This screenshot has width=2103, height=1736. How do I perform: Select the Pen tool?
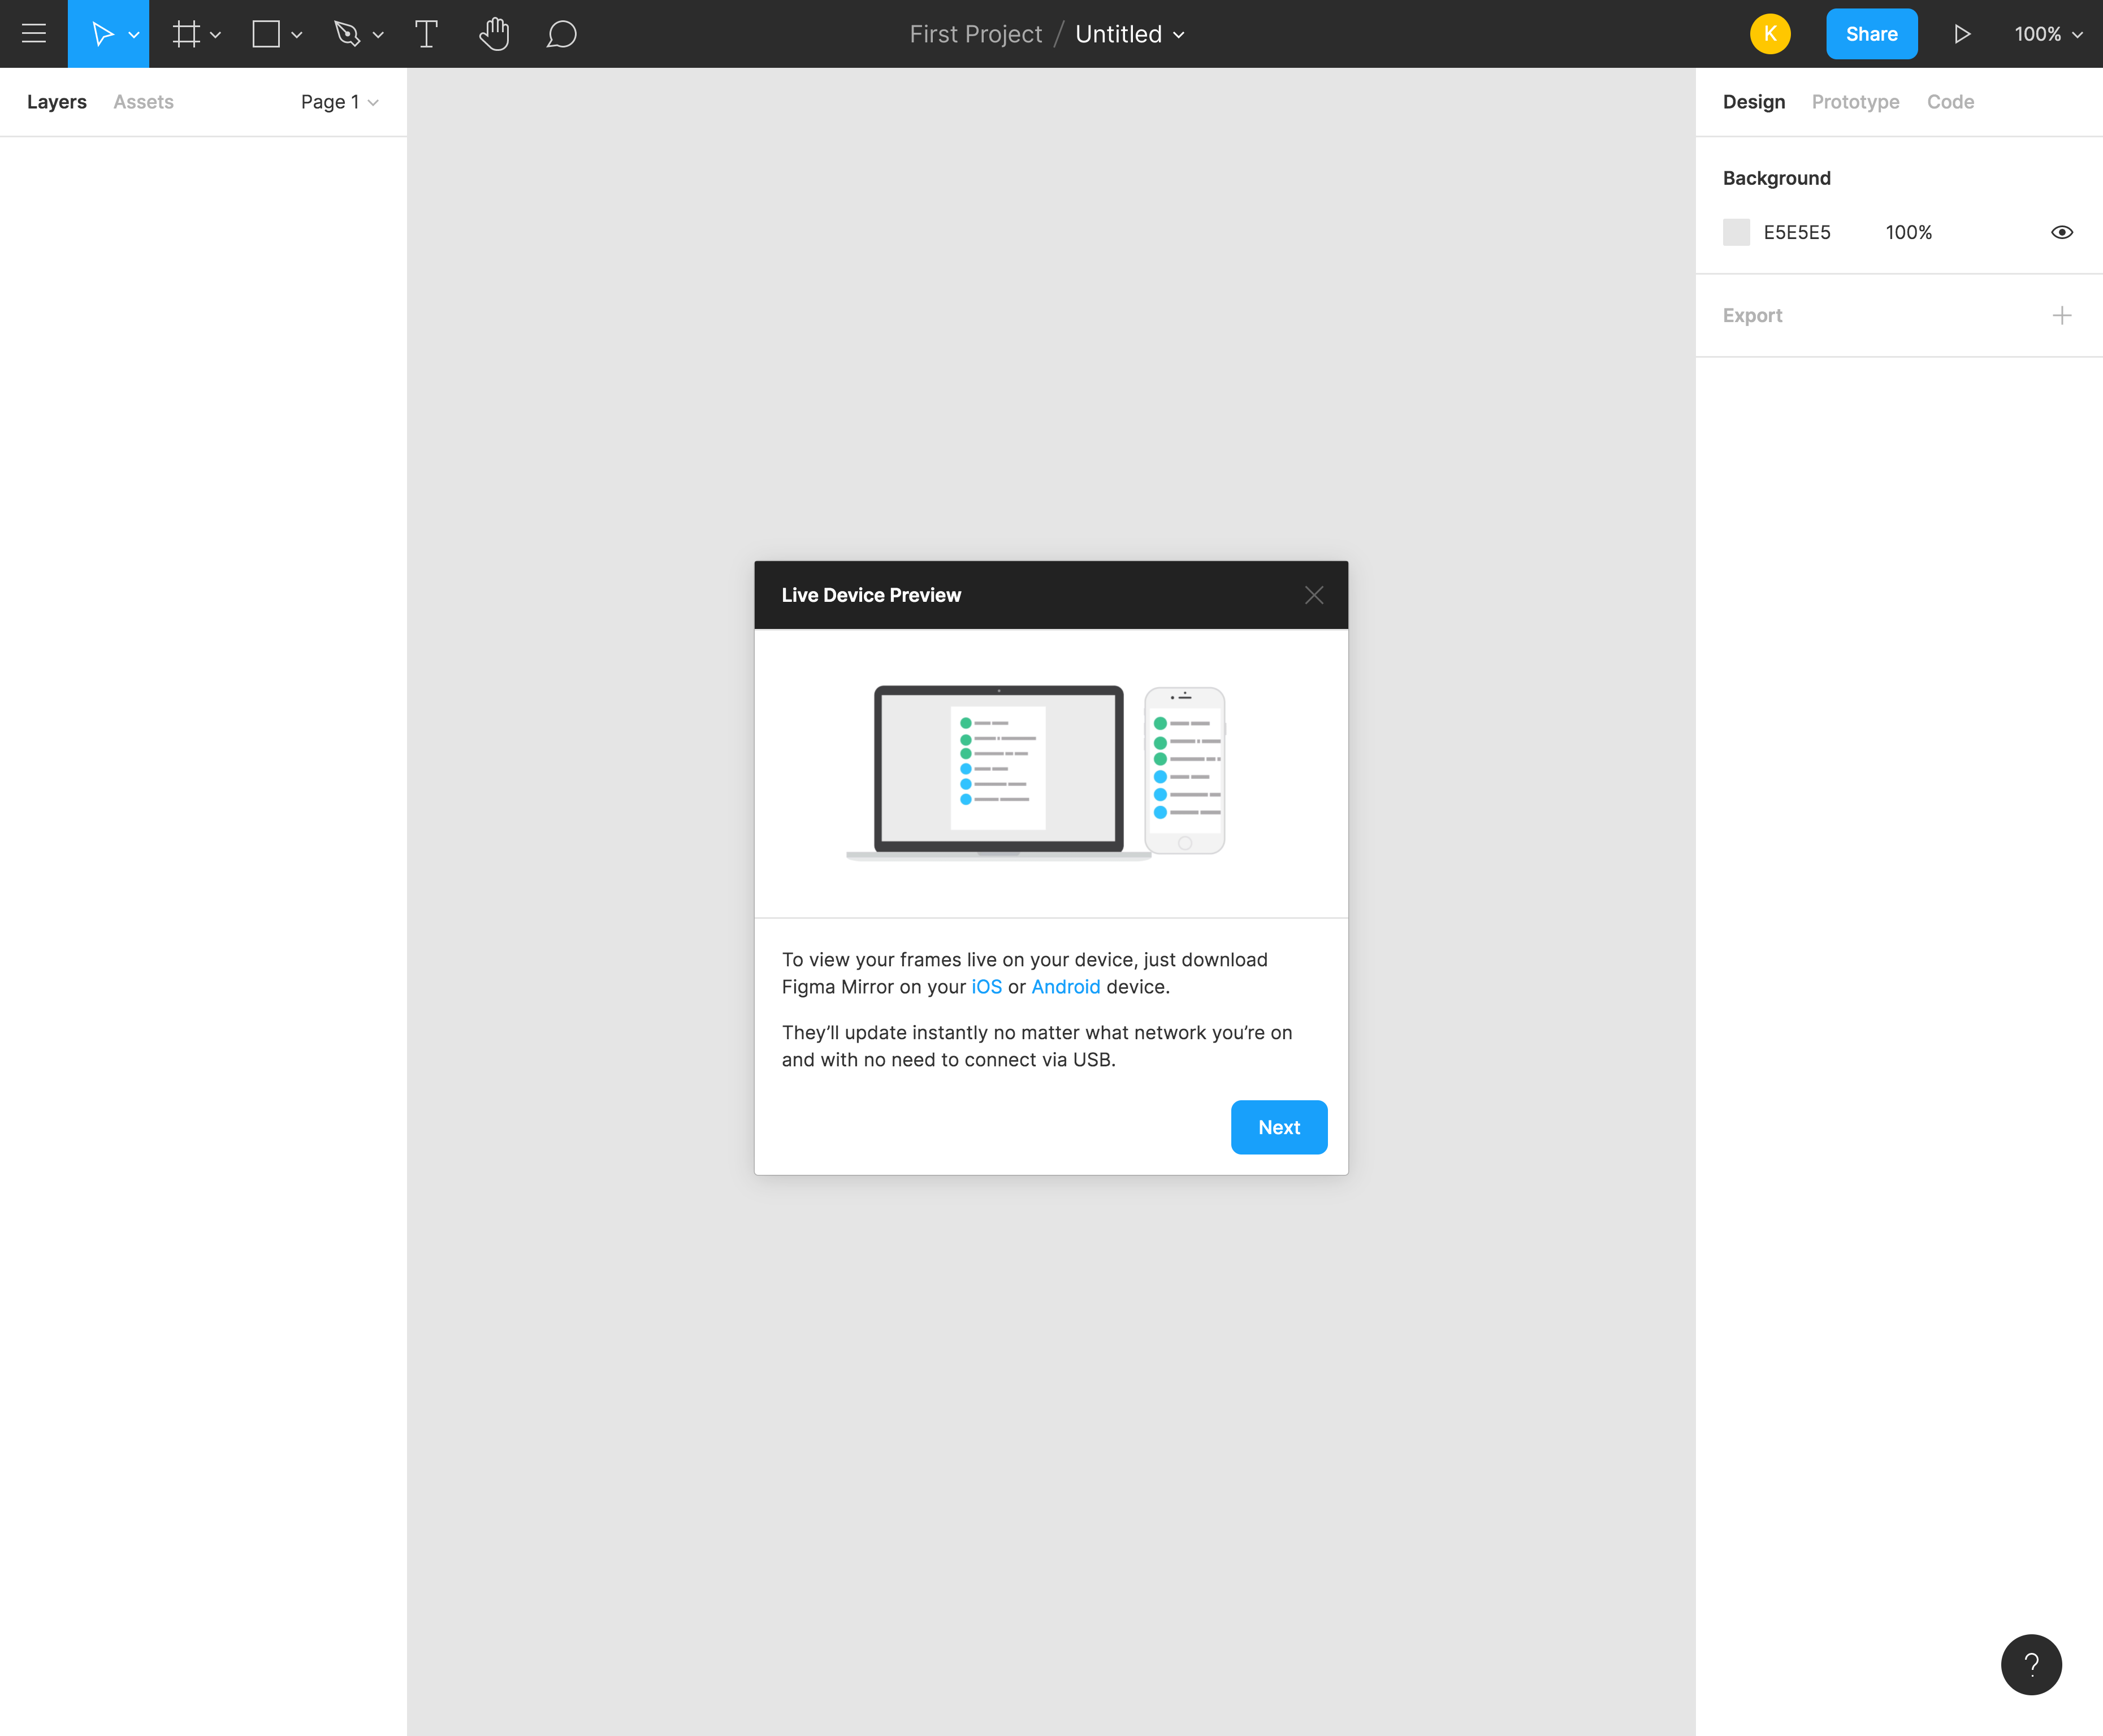click(346, 34)
